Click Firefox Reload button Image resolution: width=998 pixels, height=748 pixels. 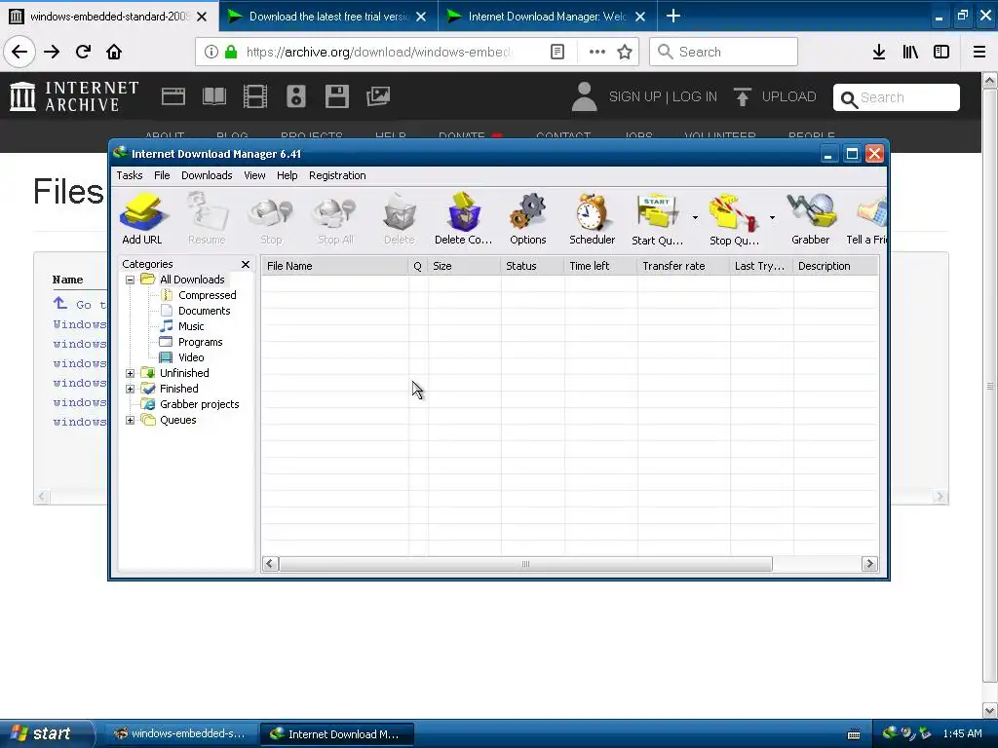(x=83, y=52)
